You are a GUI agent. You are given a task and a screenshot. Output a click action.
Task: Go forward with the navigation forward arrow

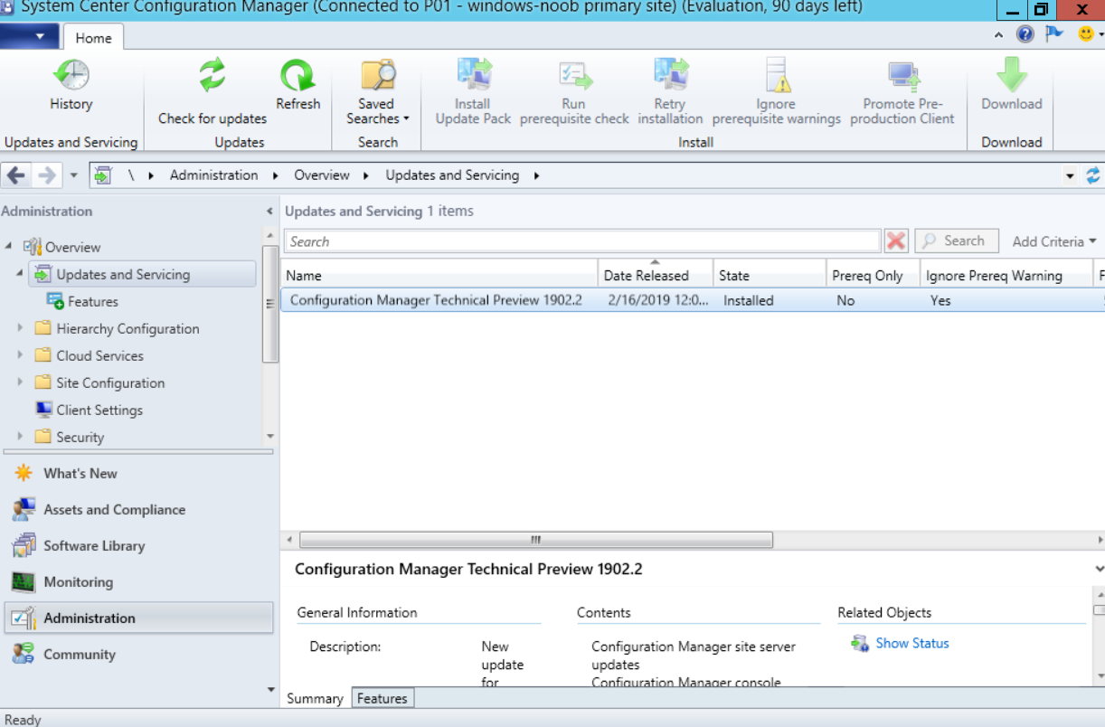[47, 175]
